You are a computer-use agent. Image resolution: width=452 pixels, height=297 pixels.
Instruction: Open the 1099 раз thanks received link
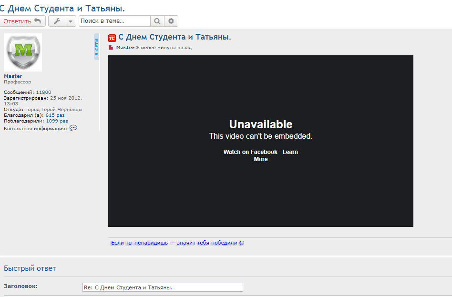coord(57,121)
